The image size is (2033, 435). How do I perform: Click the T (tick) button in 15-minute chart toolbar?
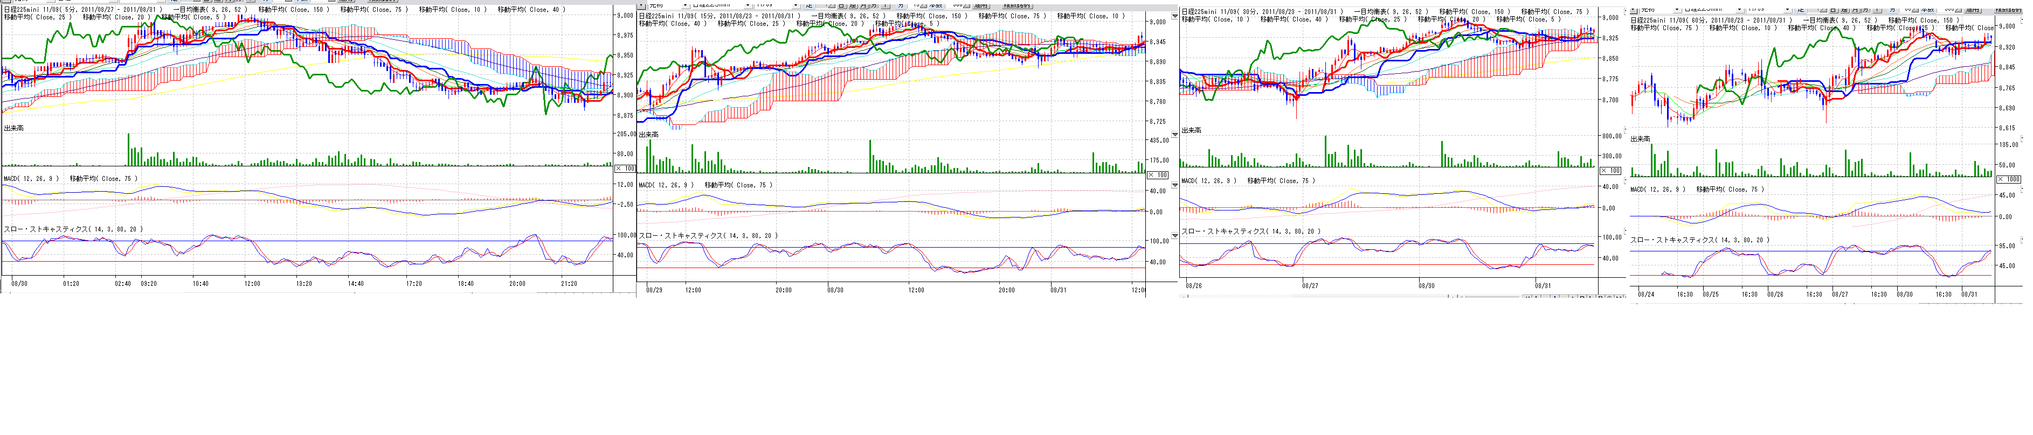(x=886, y=5)
